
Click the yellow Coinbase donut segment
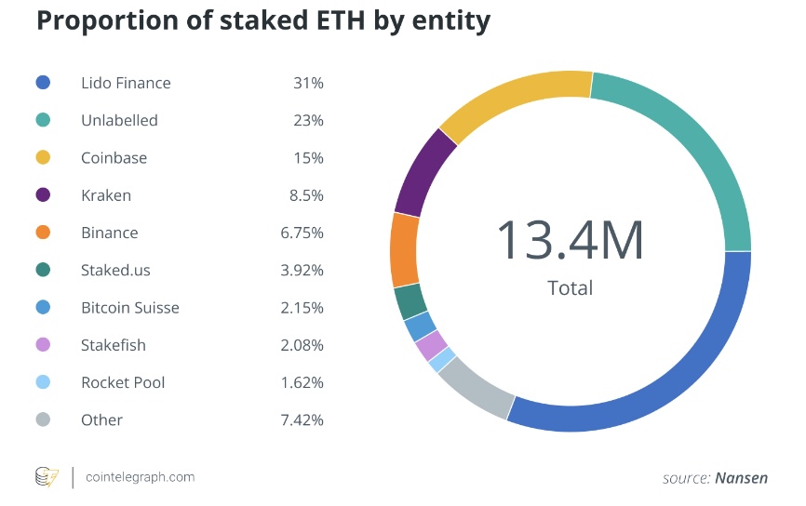point(512,102)
